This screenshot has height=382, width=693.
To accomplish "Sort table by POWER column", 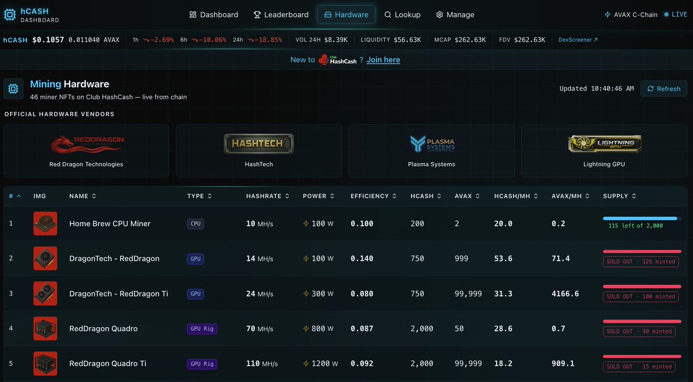I will click(x=319, y=196).
